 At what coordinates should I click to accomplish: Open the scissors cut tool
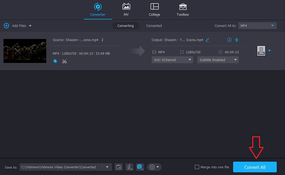[64, 61]
